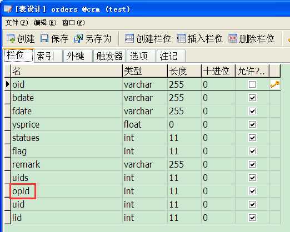Toggle allow-null checkbox for remark

point(252,164)
